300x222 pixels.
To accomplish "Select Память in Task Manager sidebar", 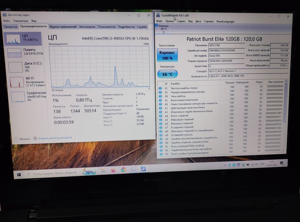I will [x=25, y=52].
